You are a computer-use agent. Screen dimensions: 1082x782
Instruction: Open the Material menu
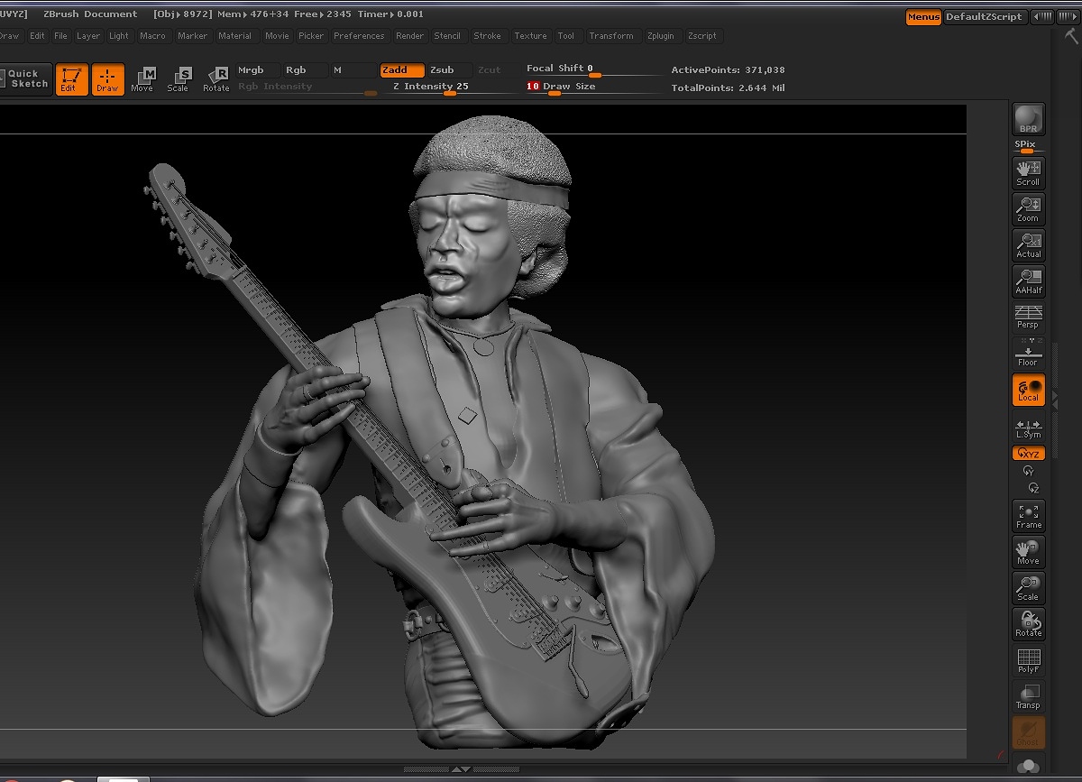click(x=234, y=36)
